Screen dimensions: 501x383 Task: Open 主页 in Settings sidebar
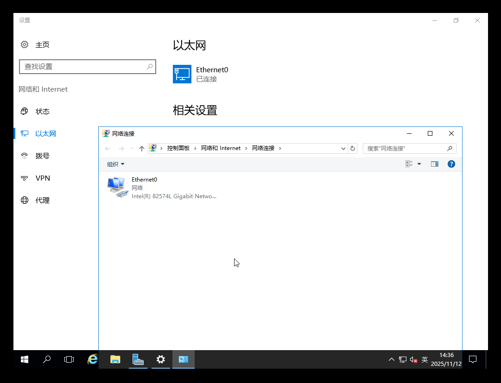tap(42, 44)
